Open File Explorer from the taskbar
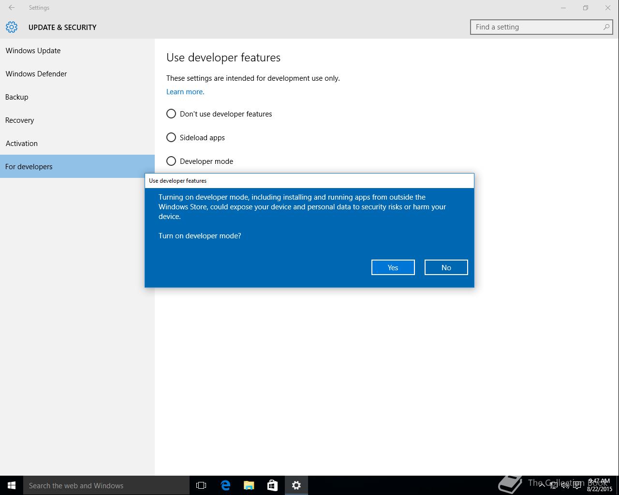Image resolution: width=619 pixels, height=495 pixels. [x=249, y=485]
